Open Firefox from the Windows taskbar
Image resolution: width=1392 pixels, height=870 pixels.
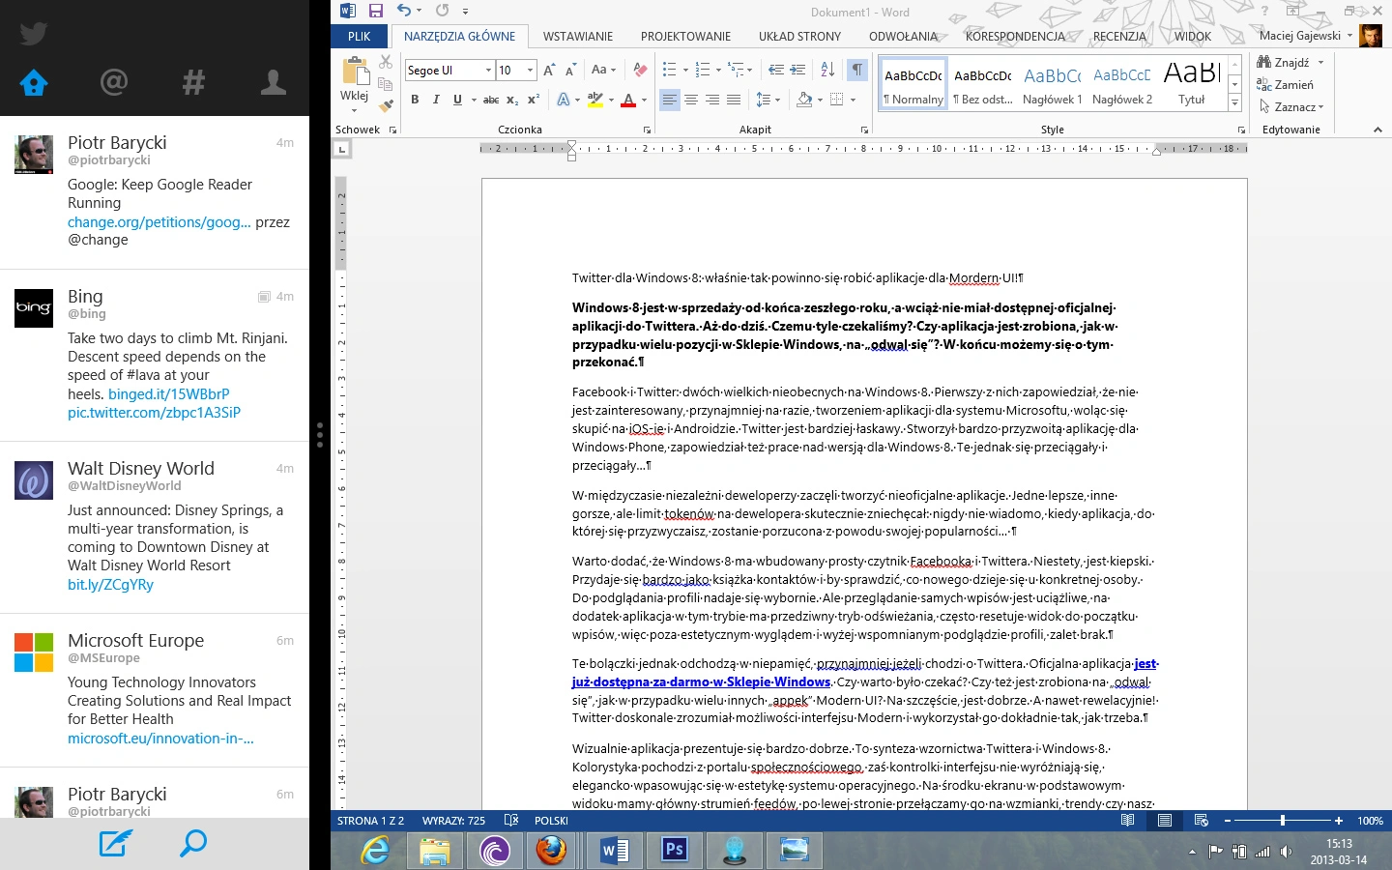551,851
